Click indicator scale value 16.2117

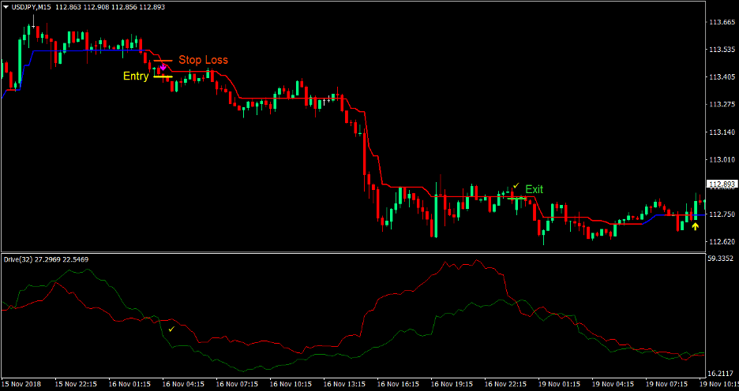click(x=722, y=374)
